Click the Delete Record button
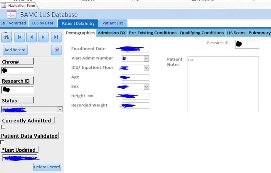Viewport: 271px width, 173px height. coord(47,167)
